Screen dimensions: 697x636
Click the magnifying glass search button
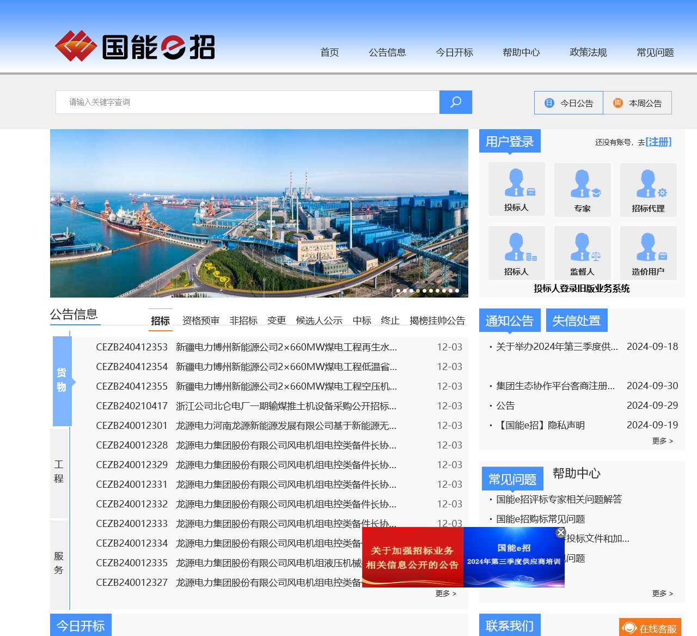(455, 102)
